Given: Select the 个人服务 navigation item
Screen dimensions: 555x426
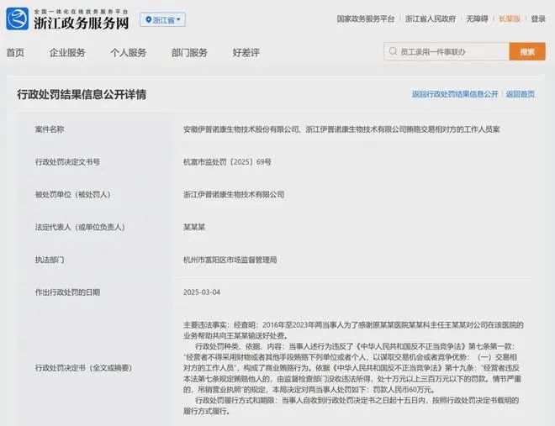Looking at the screenshot, I should [128, 53].
